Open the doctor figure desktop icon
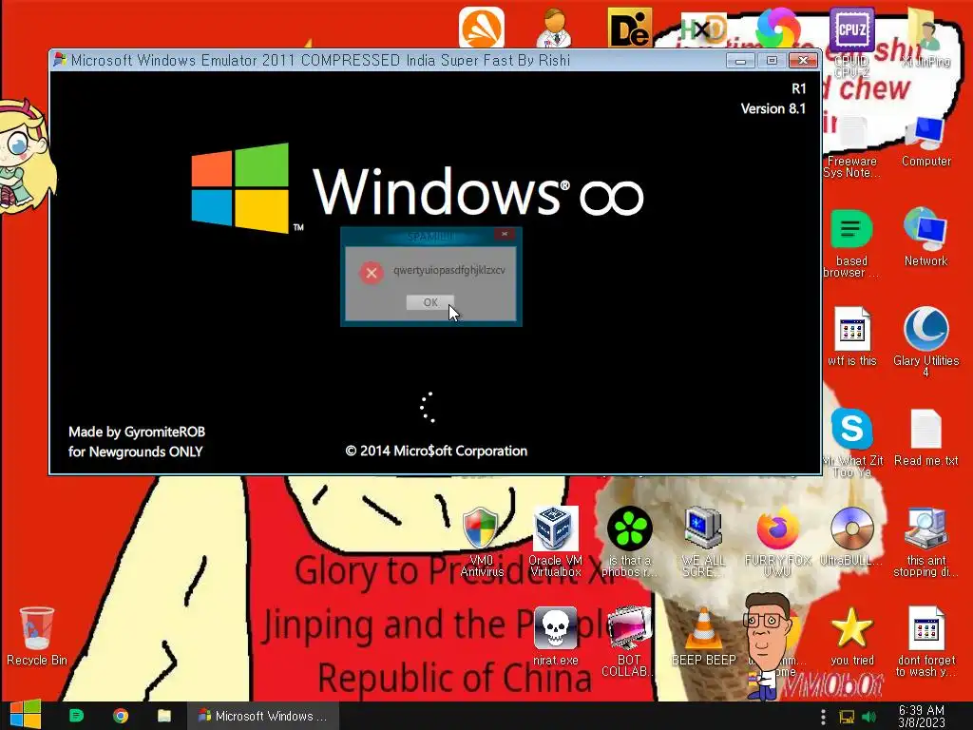 pyautogui.click(x=555, y=28)
